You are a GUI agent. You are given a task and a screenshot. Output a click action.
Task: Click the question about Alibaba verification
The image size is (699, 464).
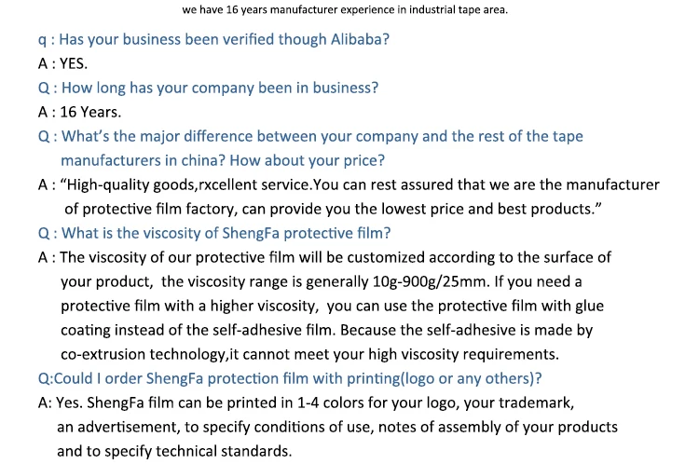(213, 40)
